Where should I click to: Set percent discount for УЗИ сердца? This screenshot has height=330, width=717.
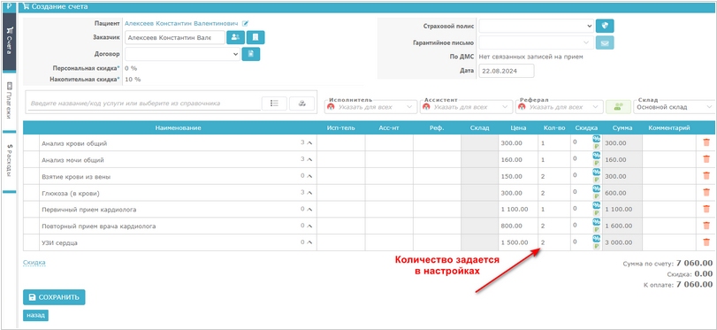tap(596, 239)
